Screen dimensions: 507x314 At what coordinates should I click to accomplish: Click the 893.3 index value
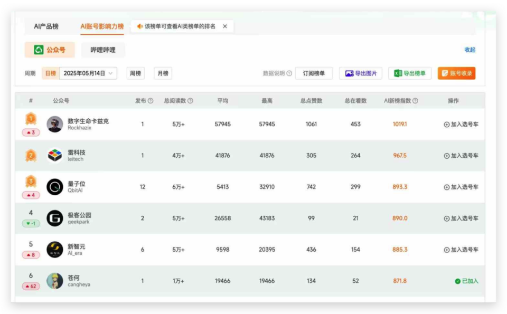tap(400, 187)
